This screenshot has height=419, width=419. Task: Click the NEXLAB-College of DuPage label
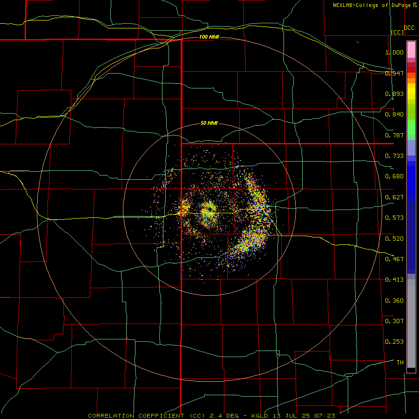(x=372, y=5)
